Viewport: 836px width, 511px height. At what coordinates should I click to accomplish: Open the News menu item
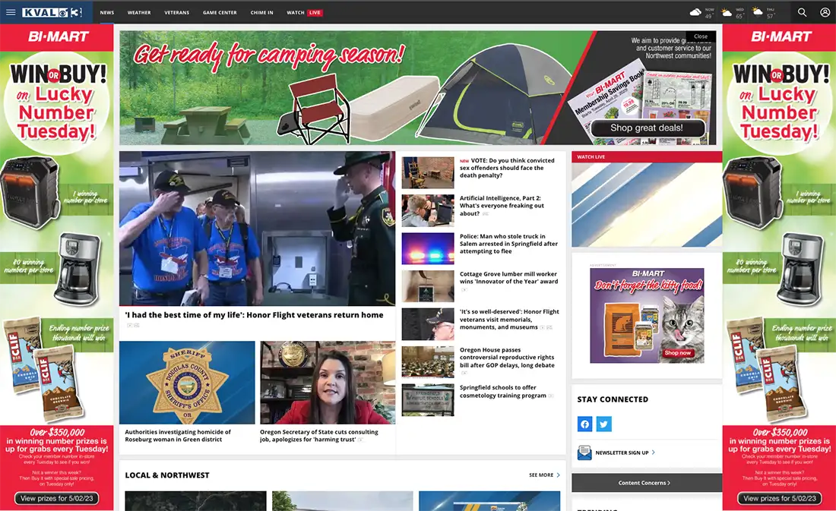(107, 12)
